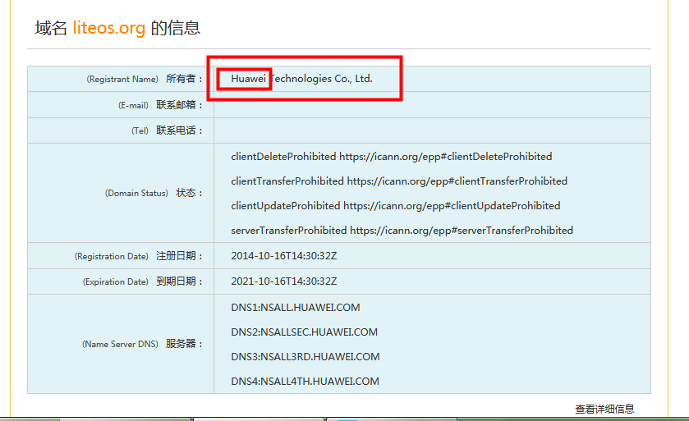Screen dimensions: 689x421
Task: Click the clientDeleteProhibited ICANN status line
Action: click(391, 157)
